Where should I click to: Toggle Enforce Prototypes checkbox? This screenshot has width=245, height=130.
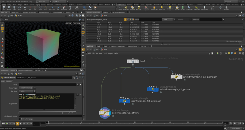pyautogui.click(x=20, y=119)
